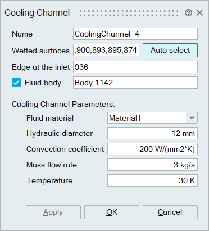Open the help icon in the title bar

(188, 13)
